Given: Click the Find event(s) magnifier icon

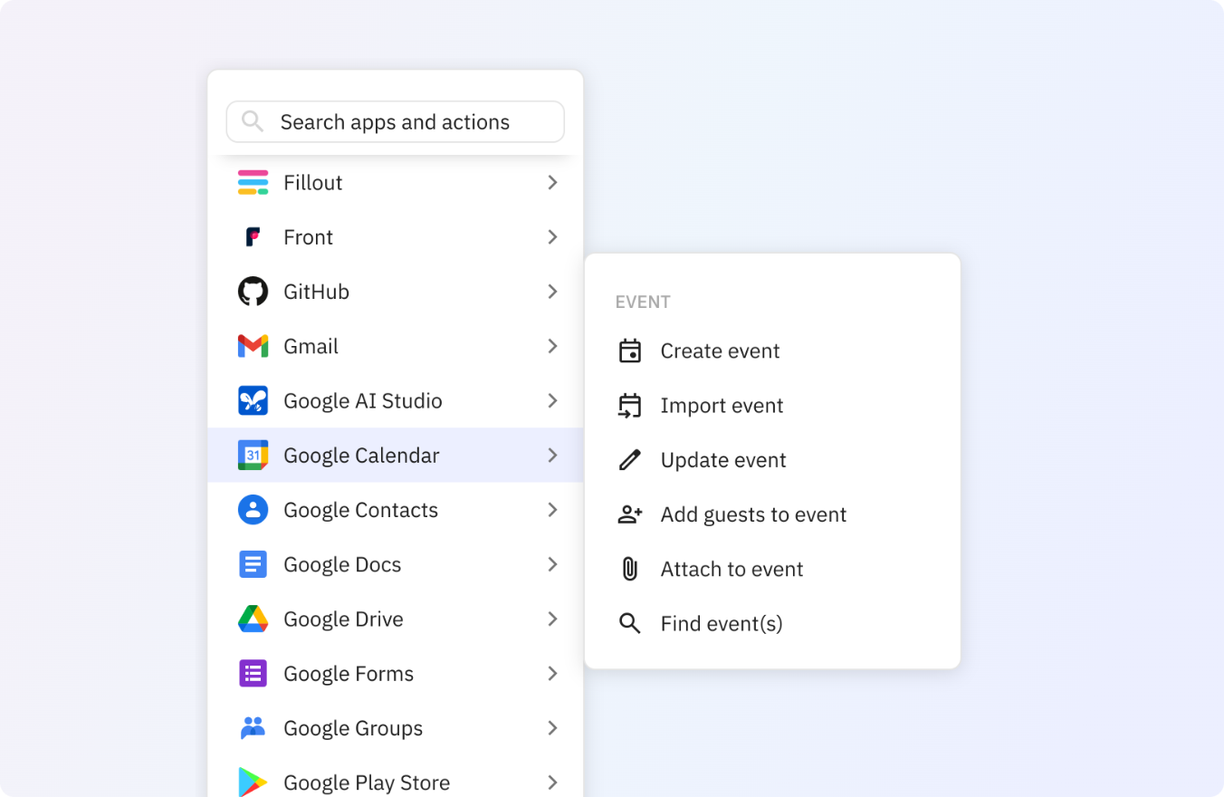Looking at the screenshot, I should [x=629, y=623].
